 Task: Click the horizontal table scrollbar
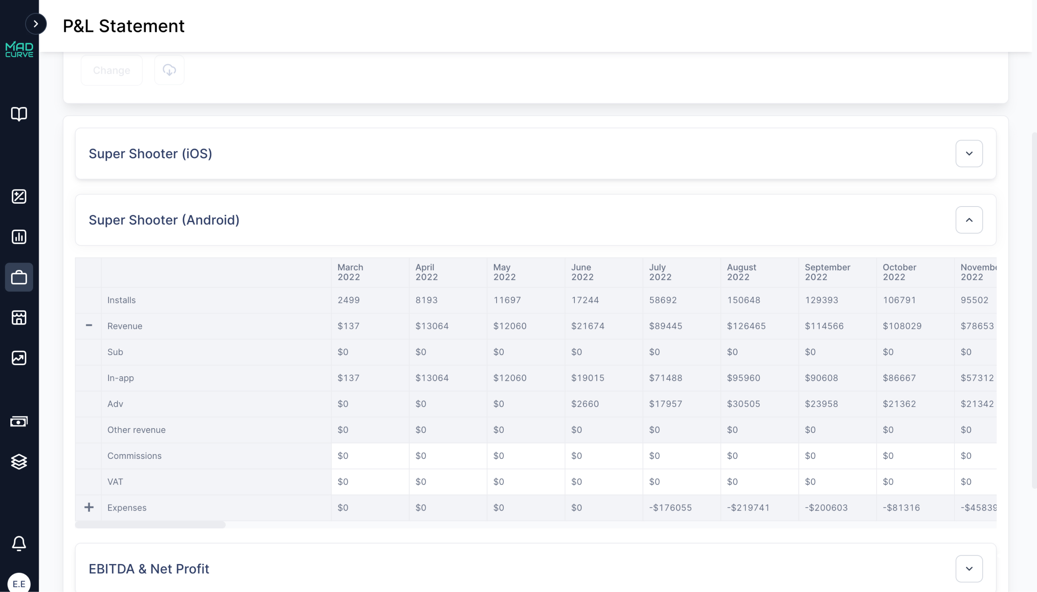(150, 525)
